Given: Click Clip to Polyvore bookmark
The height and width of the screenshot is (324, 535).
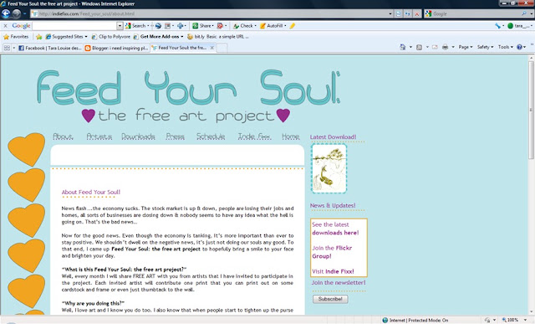Looking at the screenshot, I should [111, 37].
